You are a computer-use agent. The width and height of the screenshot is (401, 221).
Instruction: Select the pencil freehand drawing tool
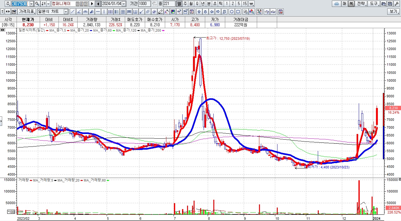click(160, 12)
